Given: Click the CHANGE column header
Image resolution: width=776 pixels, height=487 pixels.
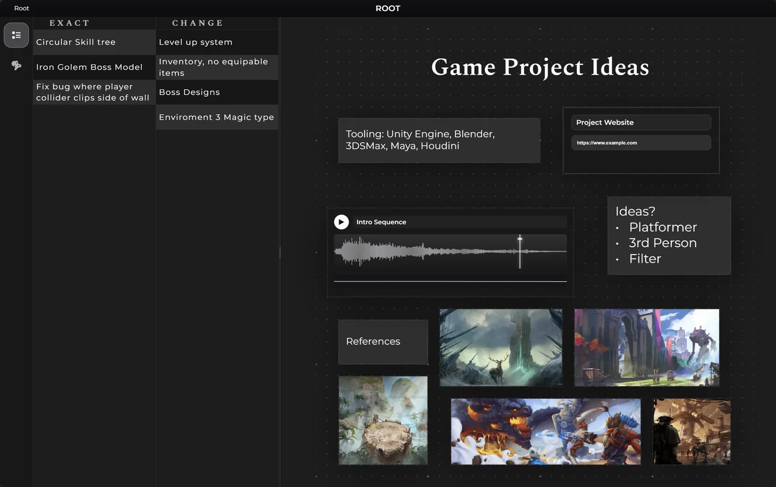Looking at the screenshot, I should (x=197, y=23).
